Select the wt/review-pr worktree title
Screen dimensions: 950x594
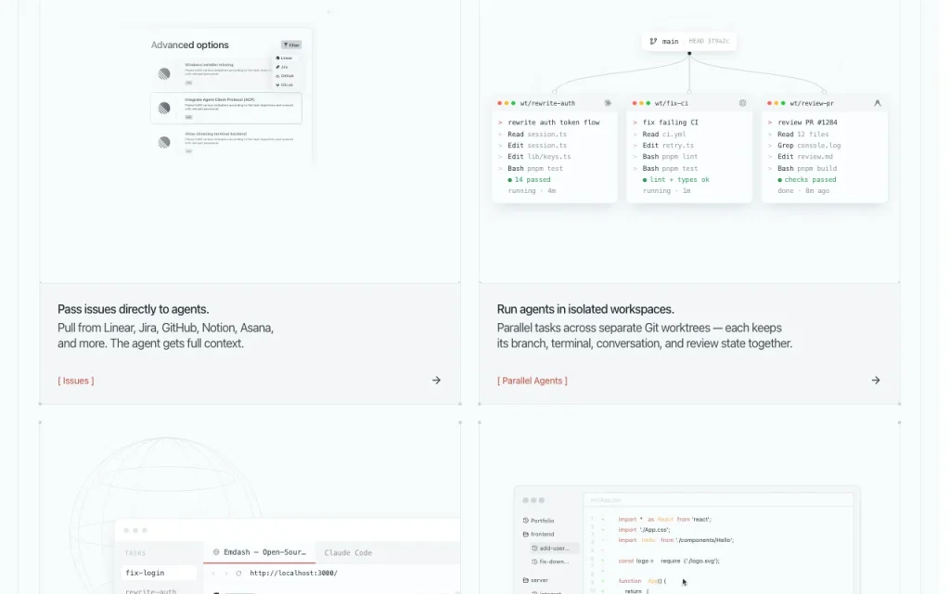(x=812, y=103)
